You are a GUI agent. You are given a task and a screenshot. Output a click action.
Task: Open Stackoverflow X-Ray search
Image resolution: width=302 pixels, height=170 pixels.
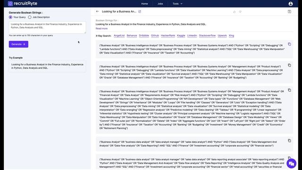207,36
